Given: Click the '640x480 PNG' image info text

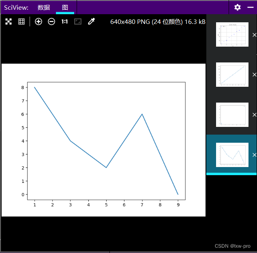Looking at the screenshot, I should pos(158,22).
